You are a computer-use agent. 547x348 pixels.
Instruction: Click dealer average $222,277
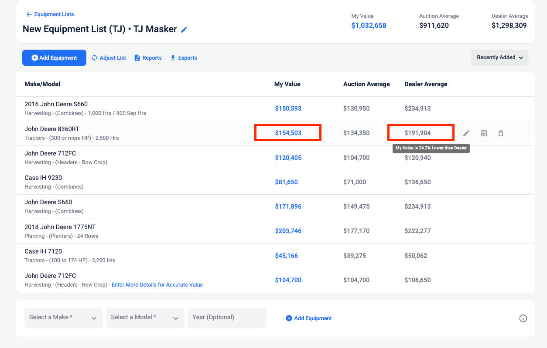417,231
